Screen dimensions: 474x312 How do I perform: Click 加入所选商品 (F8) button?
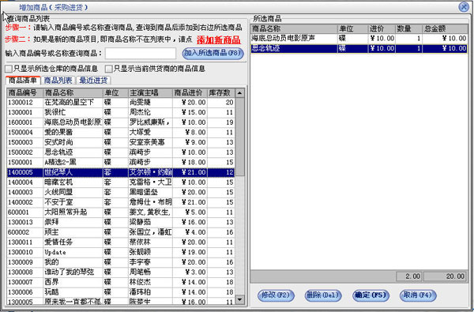point(213,53)
